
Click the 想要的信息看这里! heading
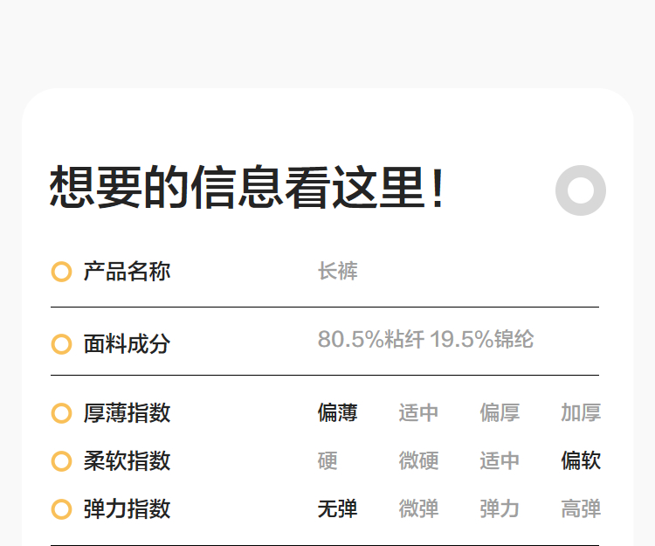click(x=248, y=188)
